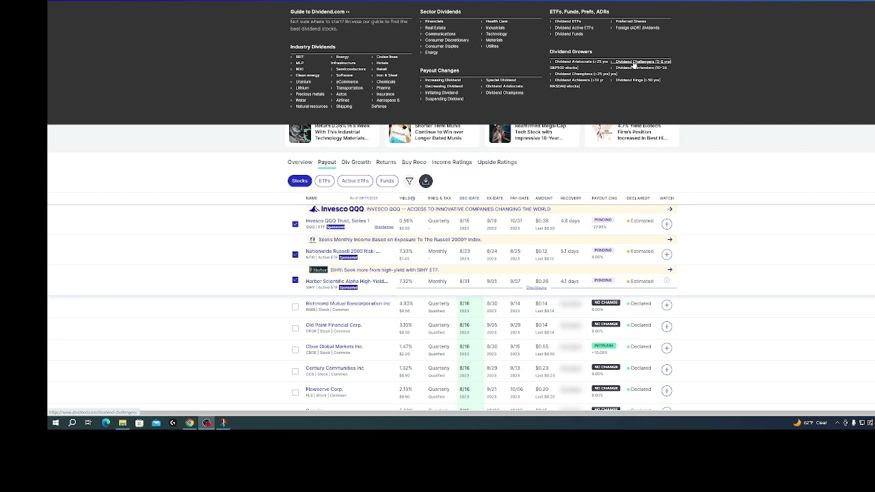Add Invesco QQQ Trust to watchlist
This screenshot has width=875, height=492.
(667, 224)
